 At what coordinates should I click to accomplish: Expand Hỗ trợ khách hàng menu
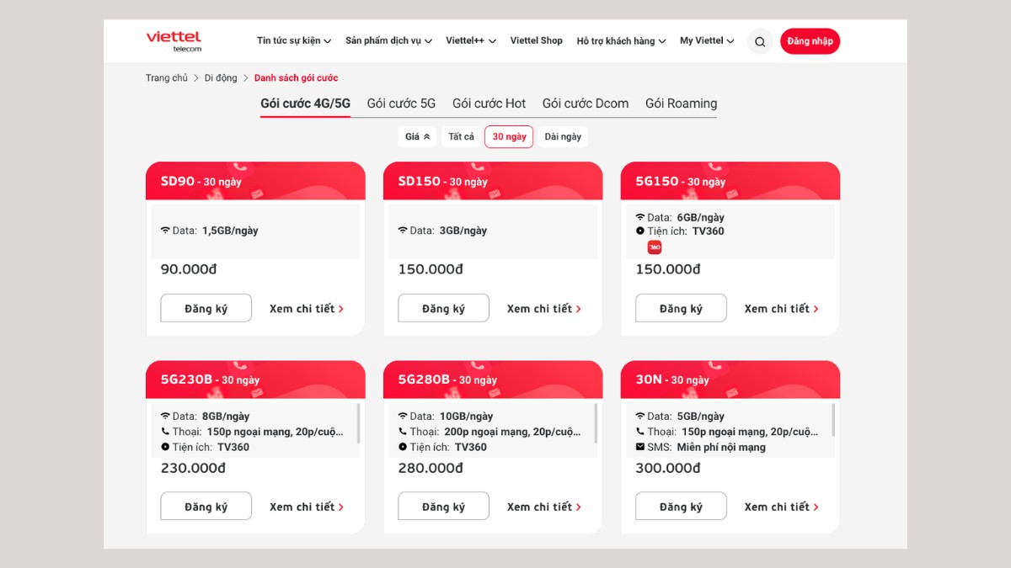[x=621, y=40]
